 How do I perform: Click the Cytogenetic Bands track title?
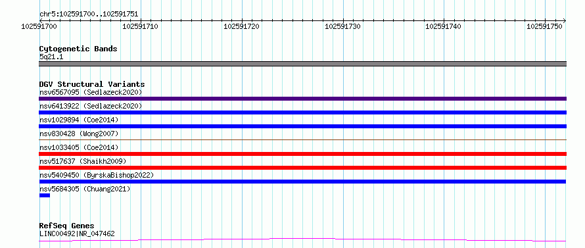pyautogui.click(x=78, y=49)
